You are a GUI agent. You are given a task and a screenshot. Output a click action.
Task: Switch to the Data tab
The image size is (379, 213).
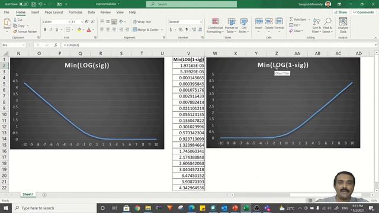pyautogui.click(x=91, y=12)
